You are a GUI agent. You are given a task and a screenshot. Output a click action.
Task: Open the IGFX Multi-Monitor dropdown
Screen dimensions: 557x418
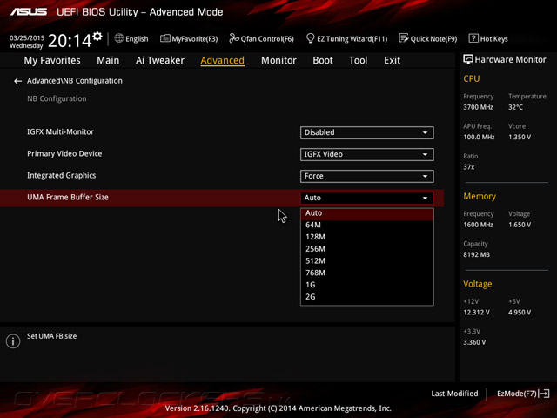point(367,132)
